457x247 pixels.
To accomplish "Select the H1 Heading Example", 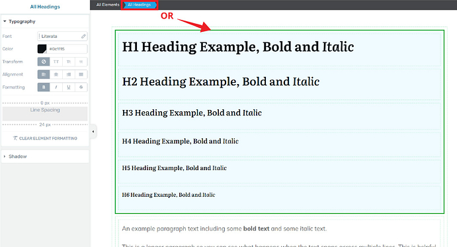I will pyautogui.click(x=280, y=50).
